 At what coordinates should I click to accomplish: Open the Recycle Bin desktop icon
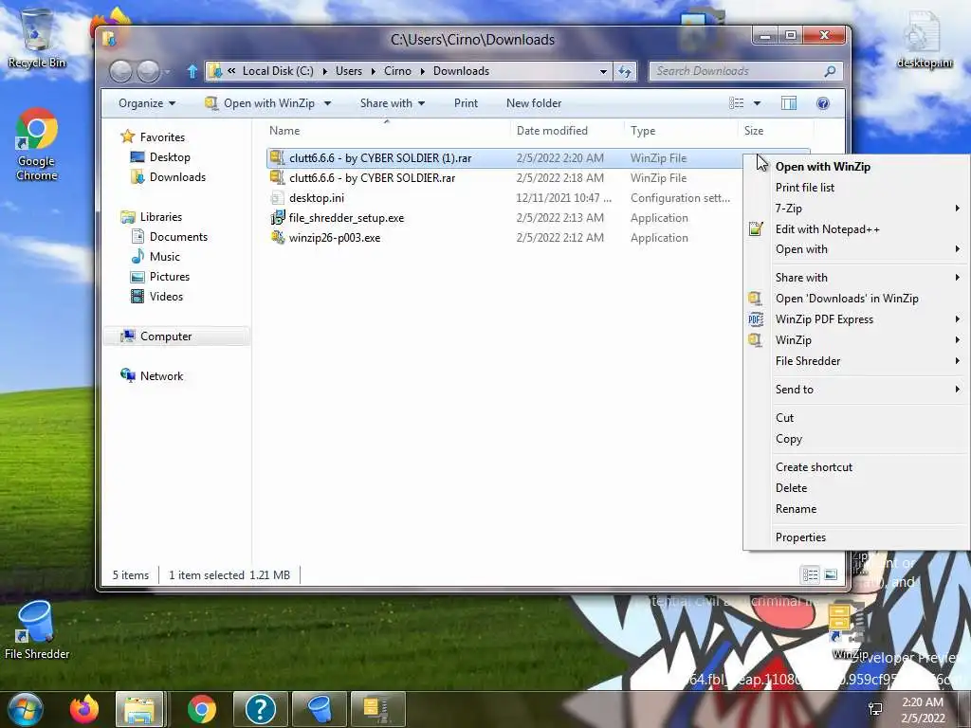(37, 37)
